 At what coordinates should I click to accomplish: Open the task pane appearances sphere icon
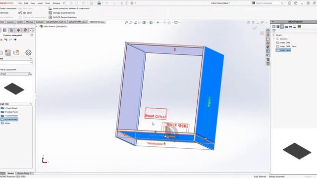pyautogui.click(x=268, y=47)
